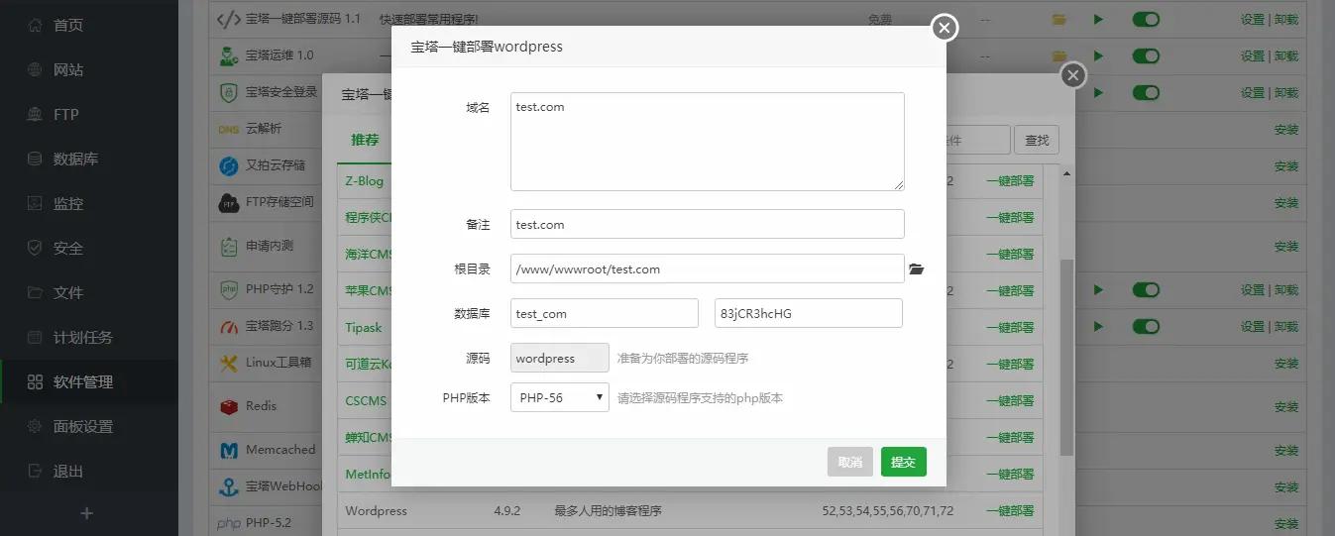Close the wordpress deploy dialog

[945, 28]
